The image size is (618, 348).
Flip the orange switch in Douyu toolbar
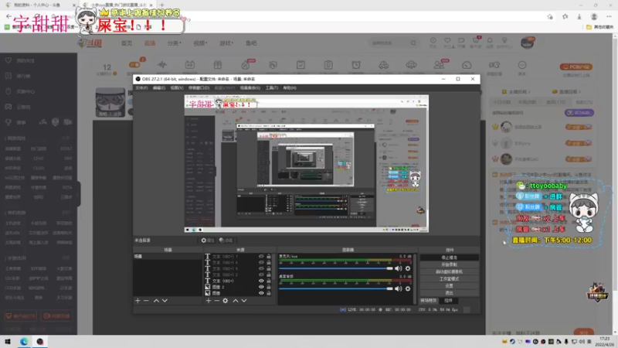[134, 64]
